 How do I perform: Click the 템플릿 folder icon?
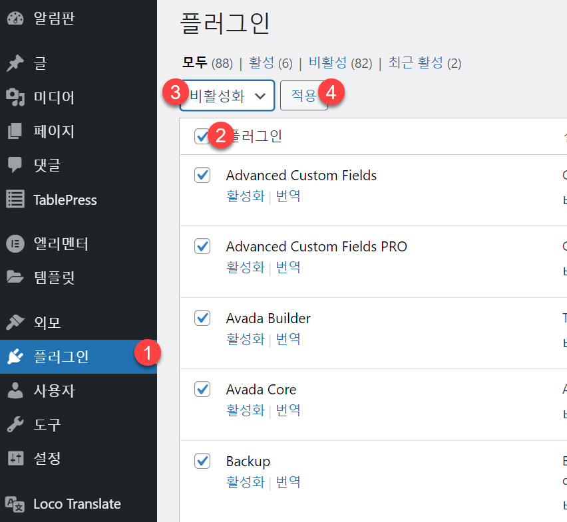[15, 277]
